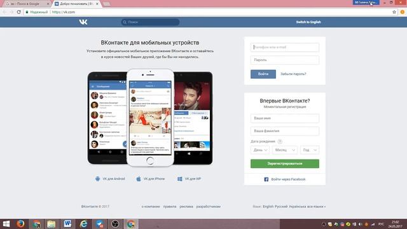Open Firefox from the taskbar
The height and width of the screenshot is (229, 407).
[20, 224]
